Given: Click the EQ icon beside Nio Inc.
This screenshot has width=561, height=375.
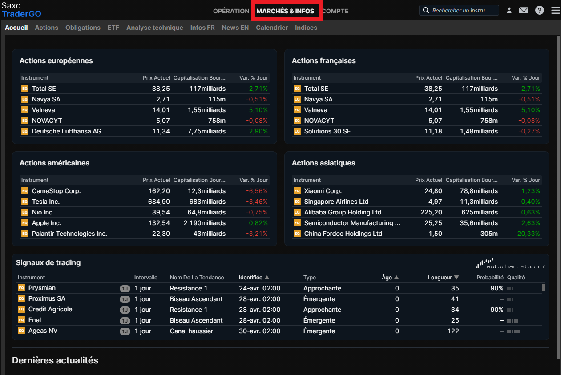Looking at the screenshot, I should coord(24,212).
